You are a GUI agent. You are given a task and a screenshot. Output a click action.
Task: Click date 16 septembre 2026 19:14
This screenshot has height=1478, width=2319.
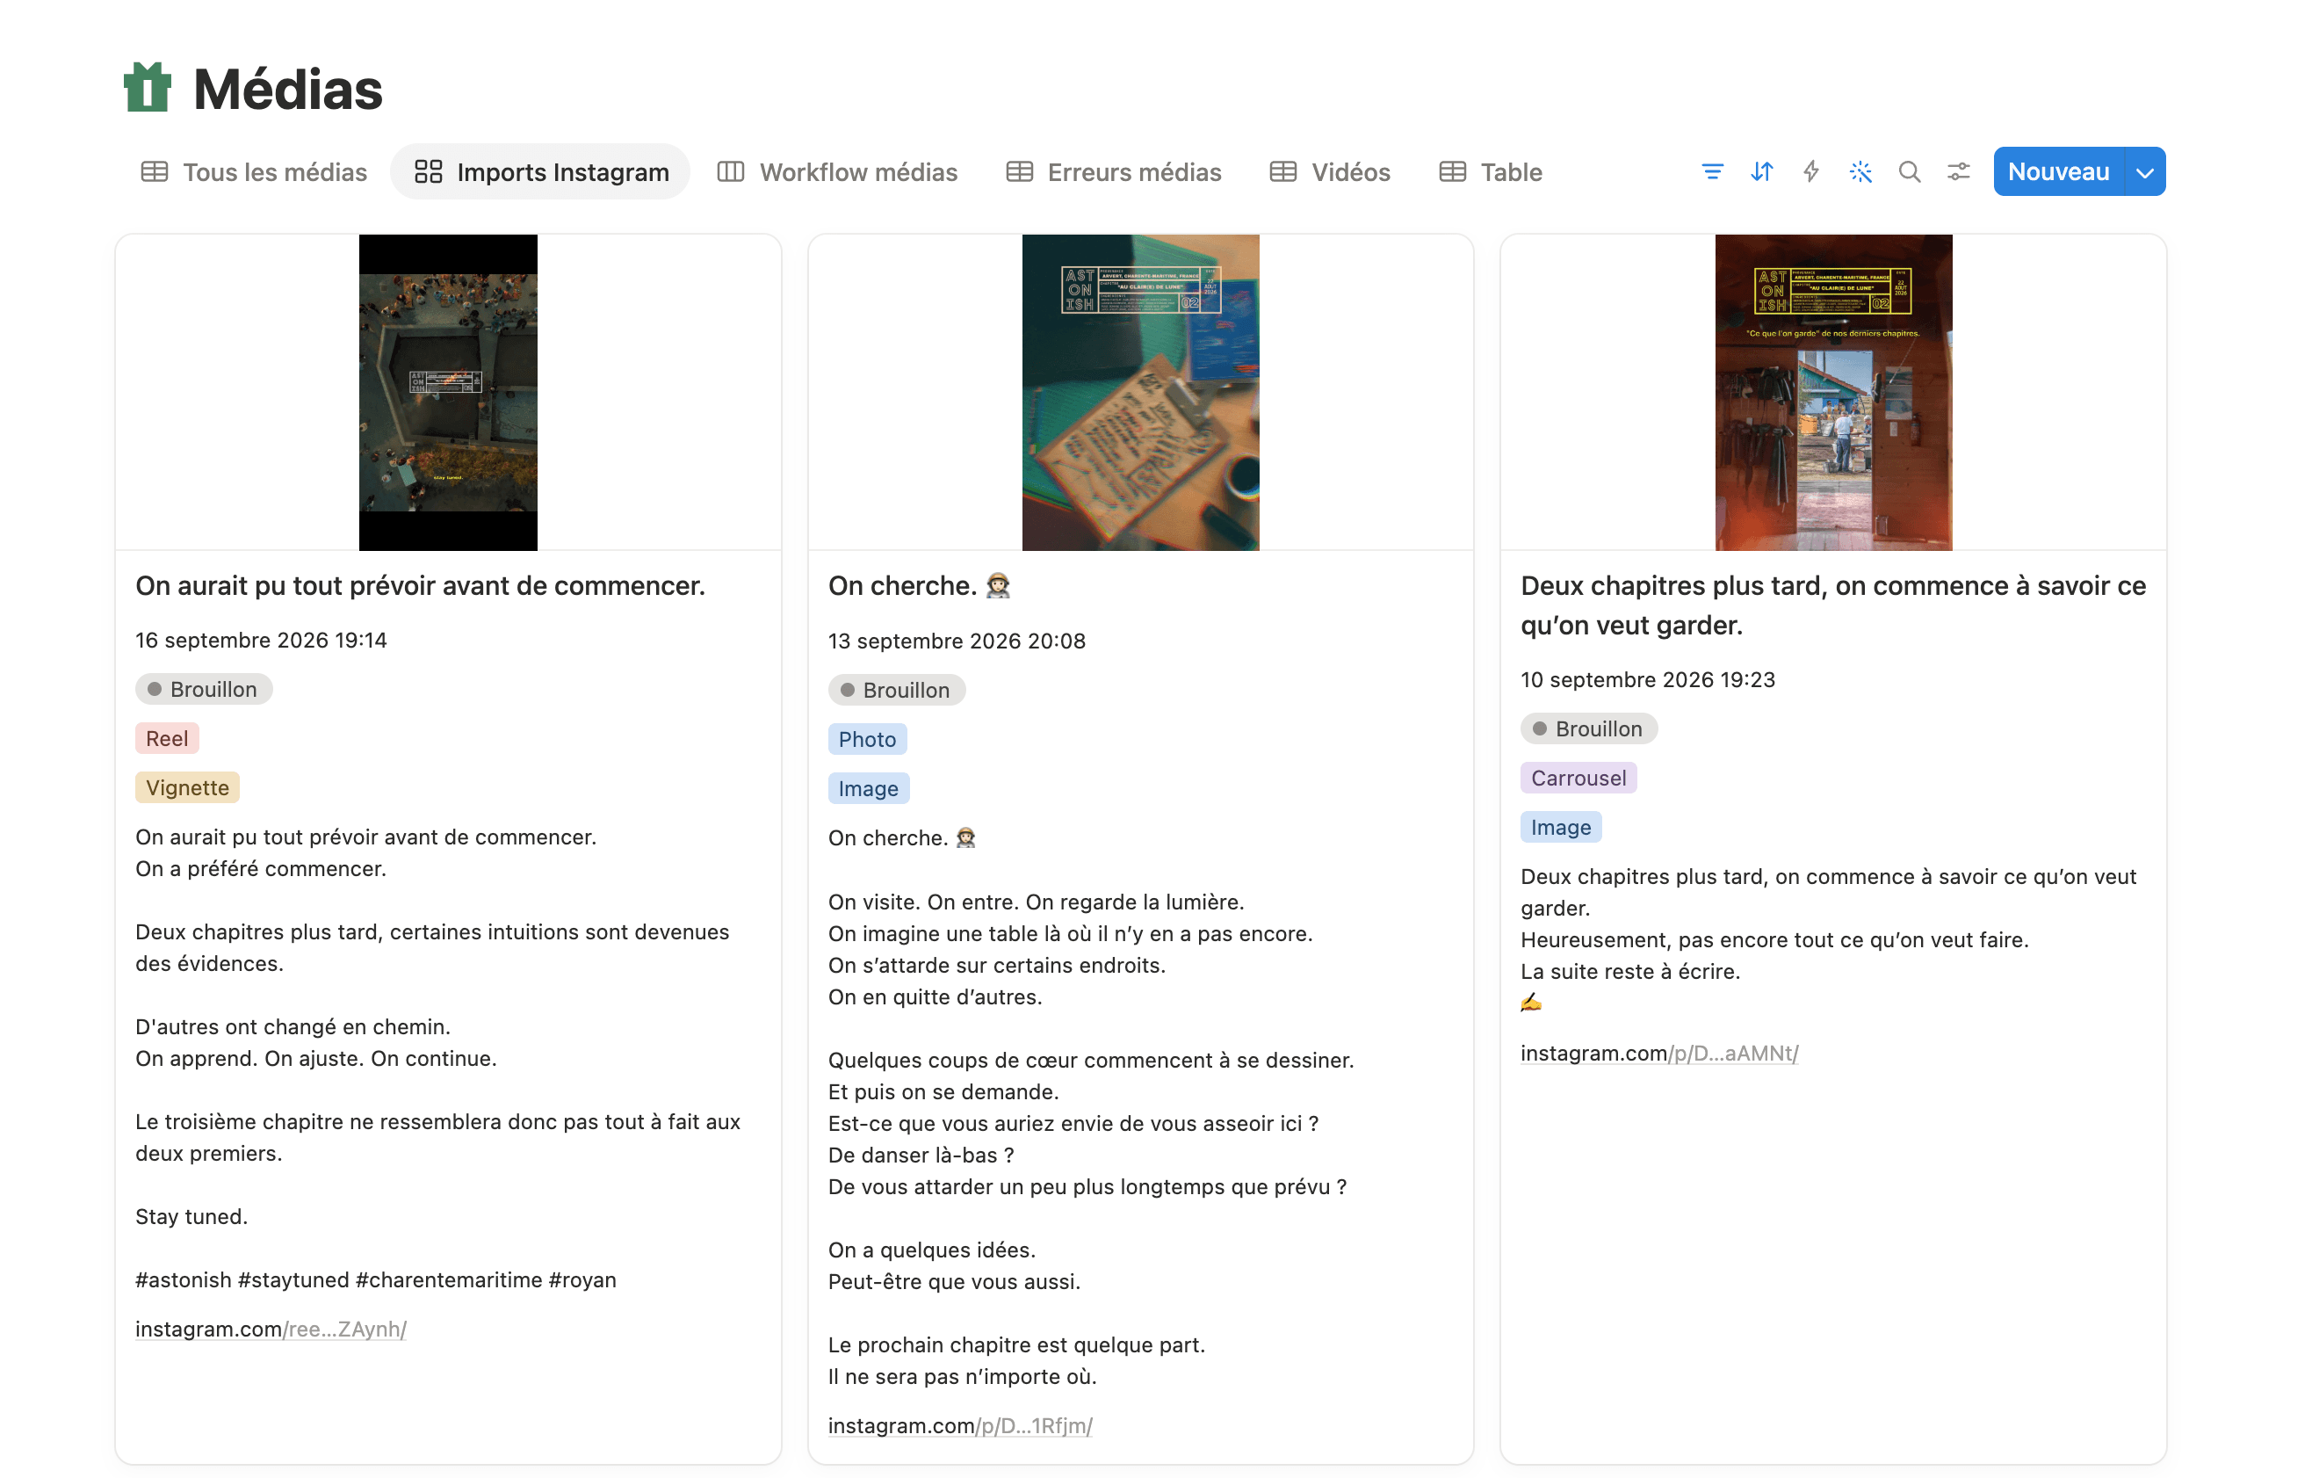(x=261, y=640)
